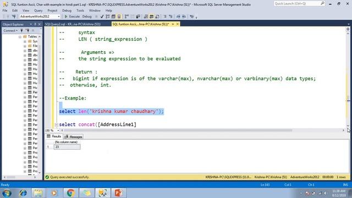The height and width of the screenshot is (198, 352).
Task: Toggle Include Actual Execution Plan
Action: (127, 16)
